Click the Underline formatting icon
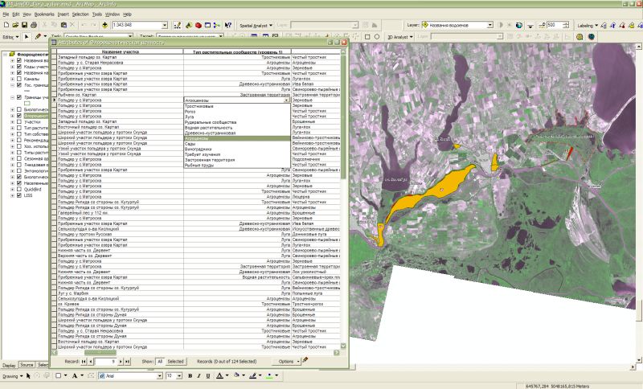 207,375
